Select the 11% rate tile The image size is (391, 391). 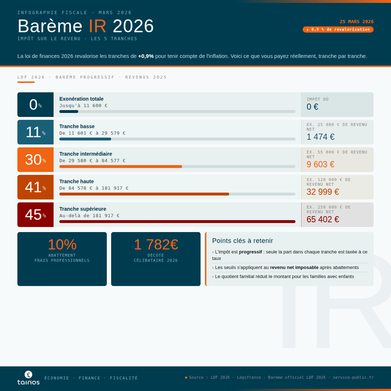pos(35,132)
